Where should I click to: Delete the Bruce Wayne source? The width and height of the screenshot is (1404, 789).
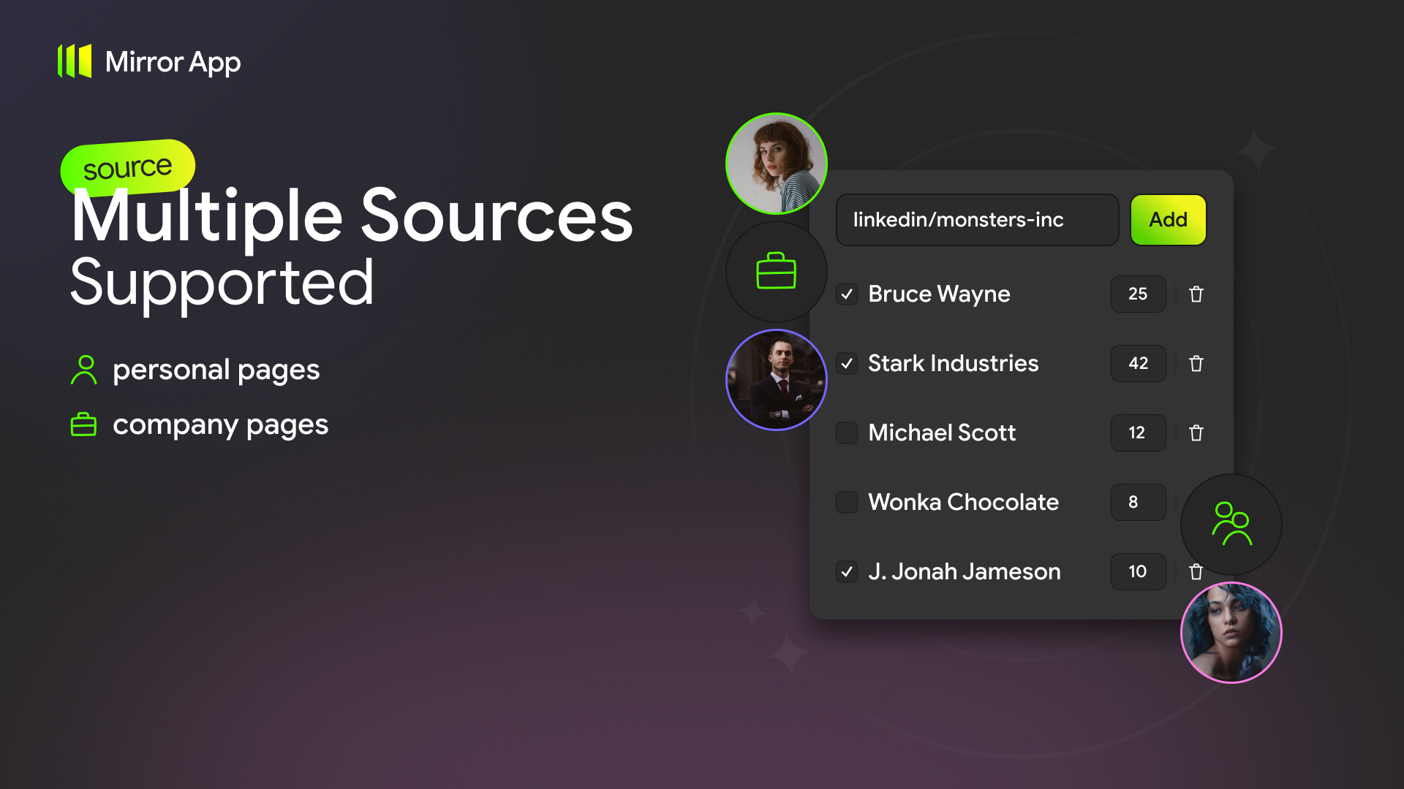pyautogui.click(x=1196, y=294)
